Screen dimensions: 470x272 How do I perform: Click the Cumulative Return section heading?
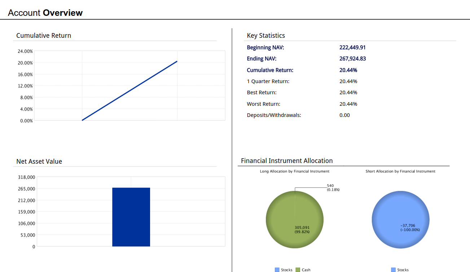coord(44,36)
